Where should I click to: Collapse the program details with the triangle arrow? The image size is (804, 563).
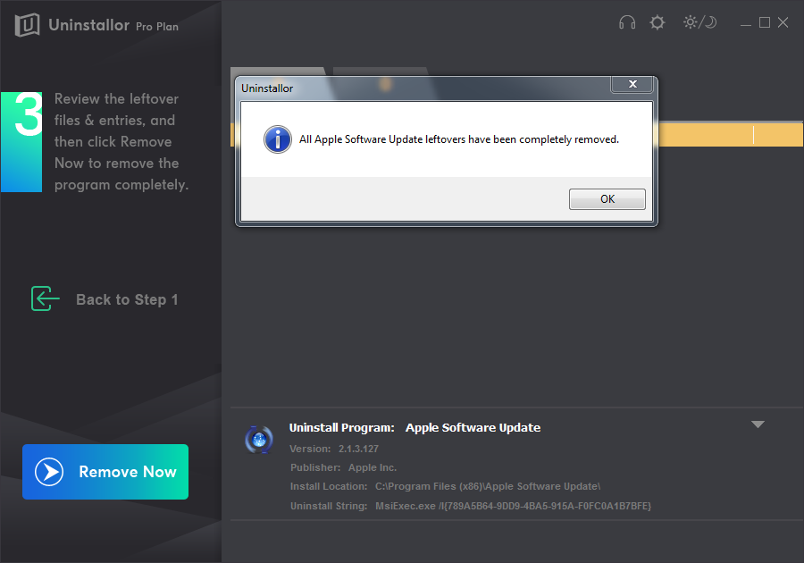click(758, 424)
